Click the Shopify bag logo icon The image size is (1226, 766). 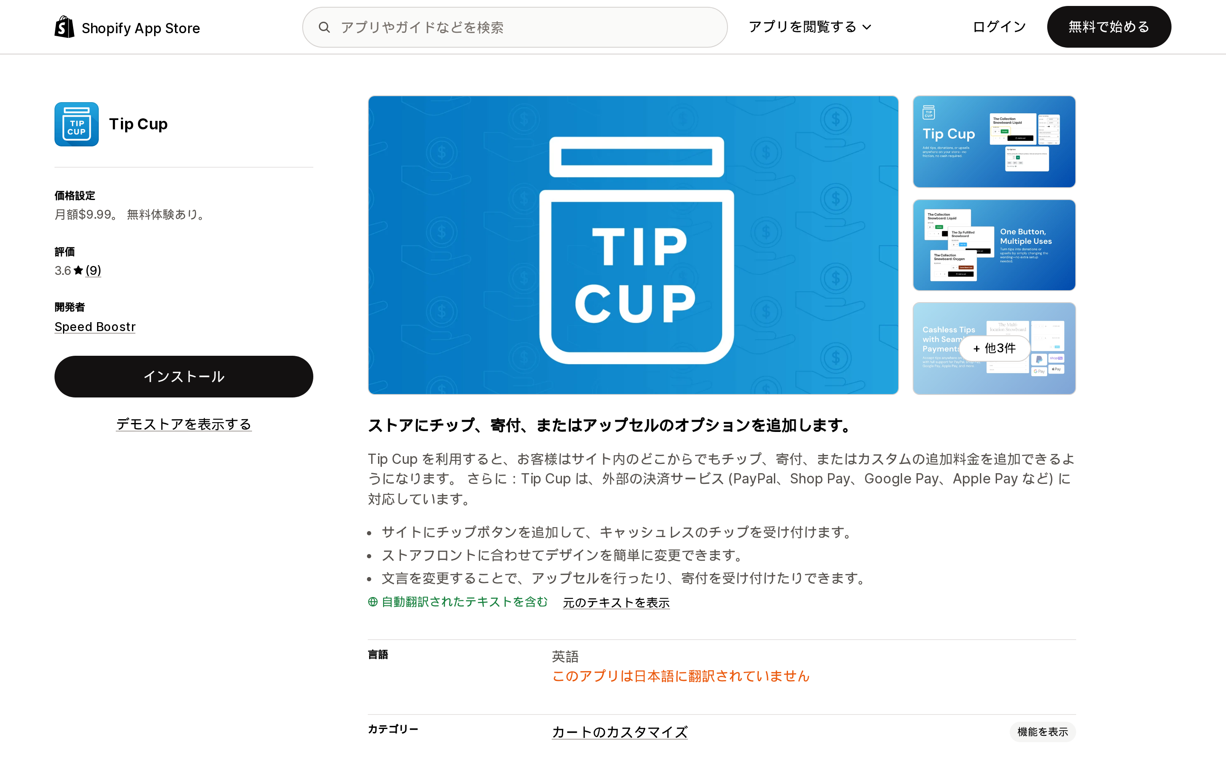[x=64, y=27]
